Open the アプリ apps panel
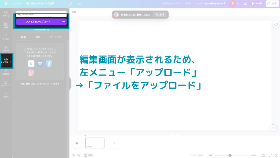 point(6,95)
